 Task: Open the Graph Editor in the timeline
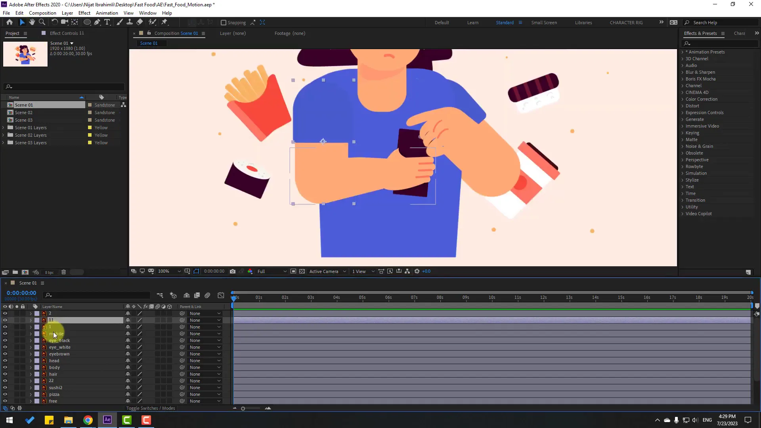(221, 295)
